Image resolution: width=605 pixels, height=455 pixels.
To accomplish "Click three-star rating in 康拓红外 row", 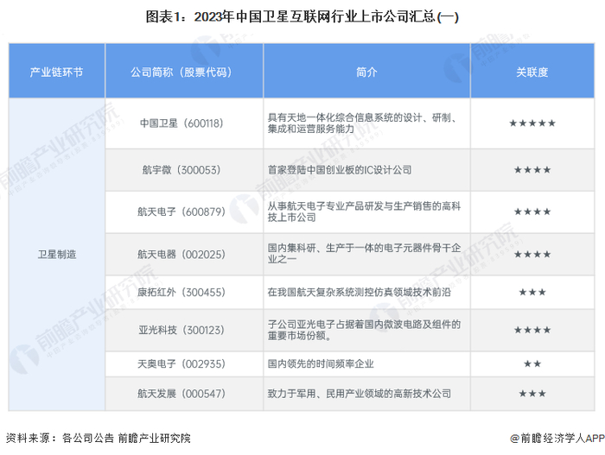I will click(532, 293).
